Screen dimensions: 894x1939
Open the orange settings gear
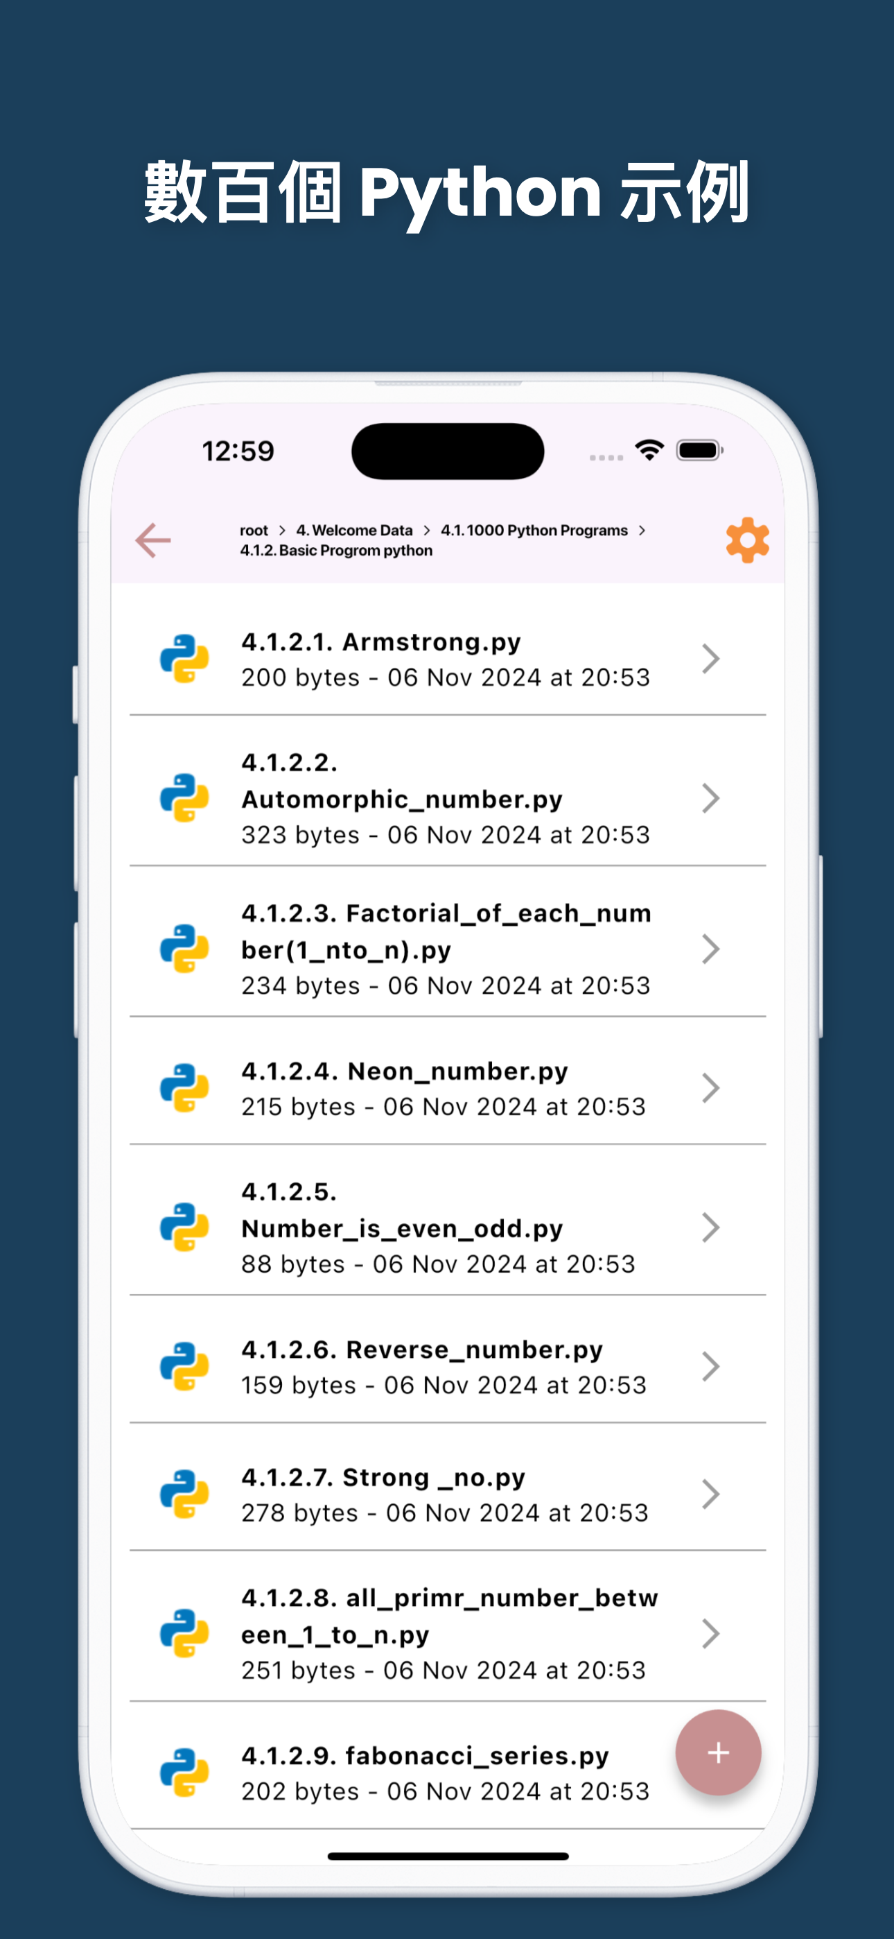click(x=747, y=540)
